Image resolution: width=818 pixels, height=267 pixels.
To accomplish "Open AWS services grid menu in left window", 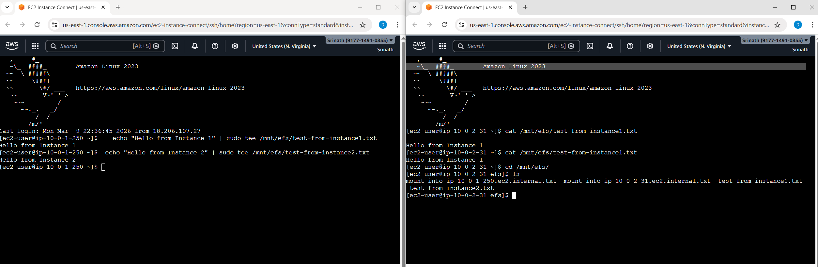I will pyautogui.click(x=35, y=46).
